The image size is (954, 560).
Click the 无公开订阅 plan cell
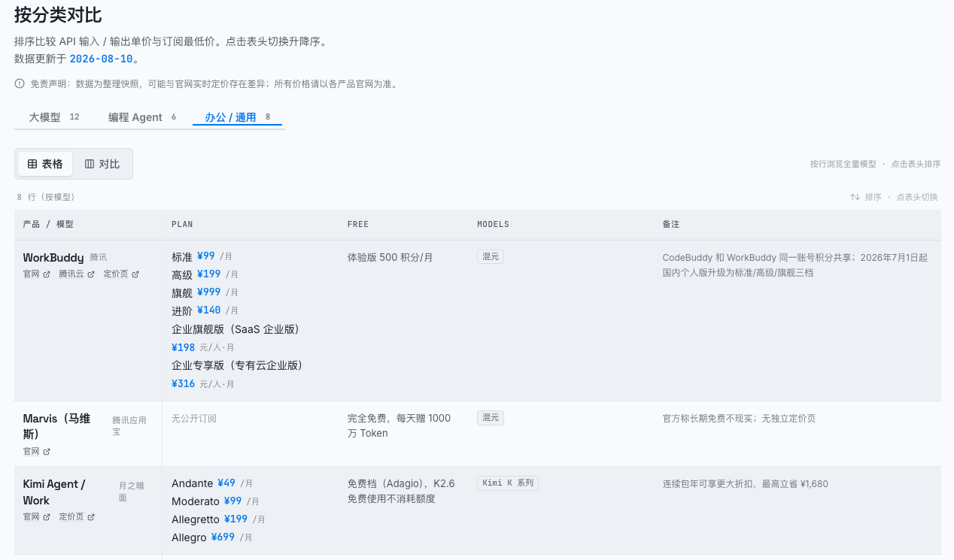click(x=194, y=418)
